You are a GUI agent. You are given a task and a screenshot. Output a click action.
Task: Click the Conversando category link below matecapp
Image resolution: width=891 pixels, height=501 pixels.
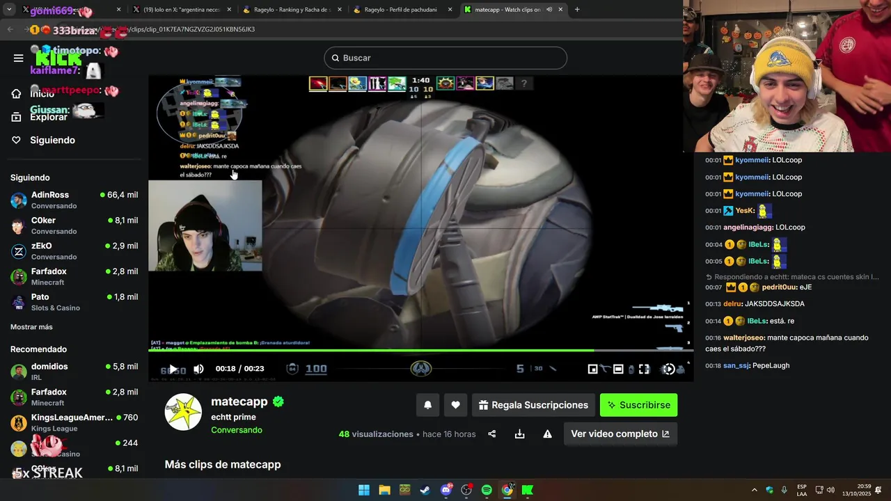[237, 430]
